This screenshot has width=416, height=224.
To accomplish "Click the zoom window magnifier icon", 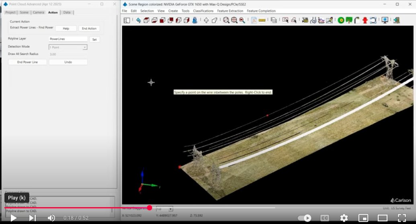I will (x=226, y=20).
